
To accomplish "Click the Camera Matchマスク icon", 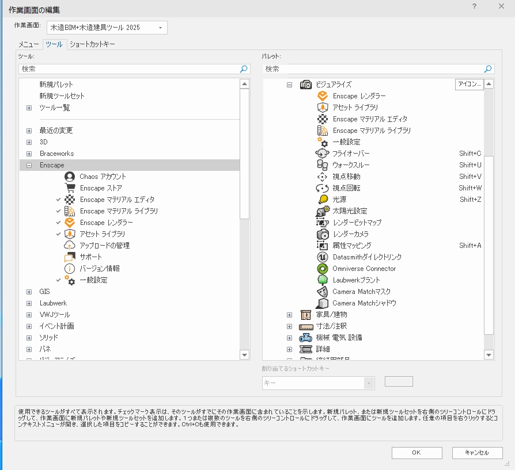I will click(323, 292).
